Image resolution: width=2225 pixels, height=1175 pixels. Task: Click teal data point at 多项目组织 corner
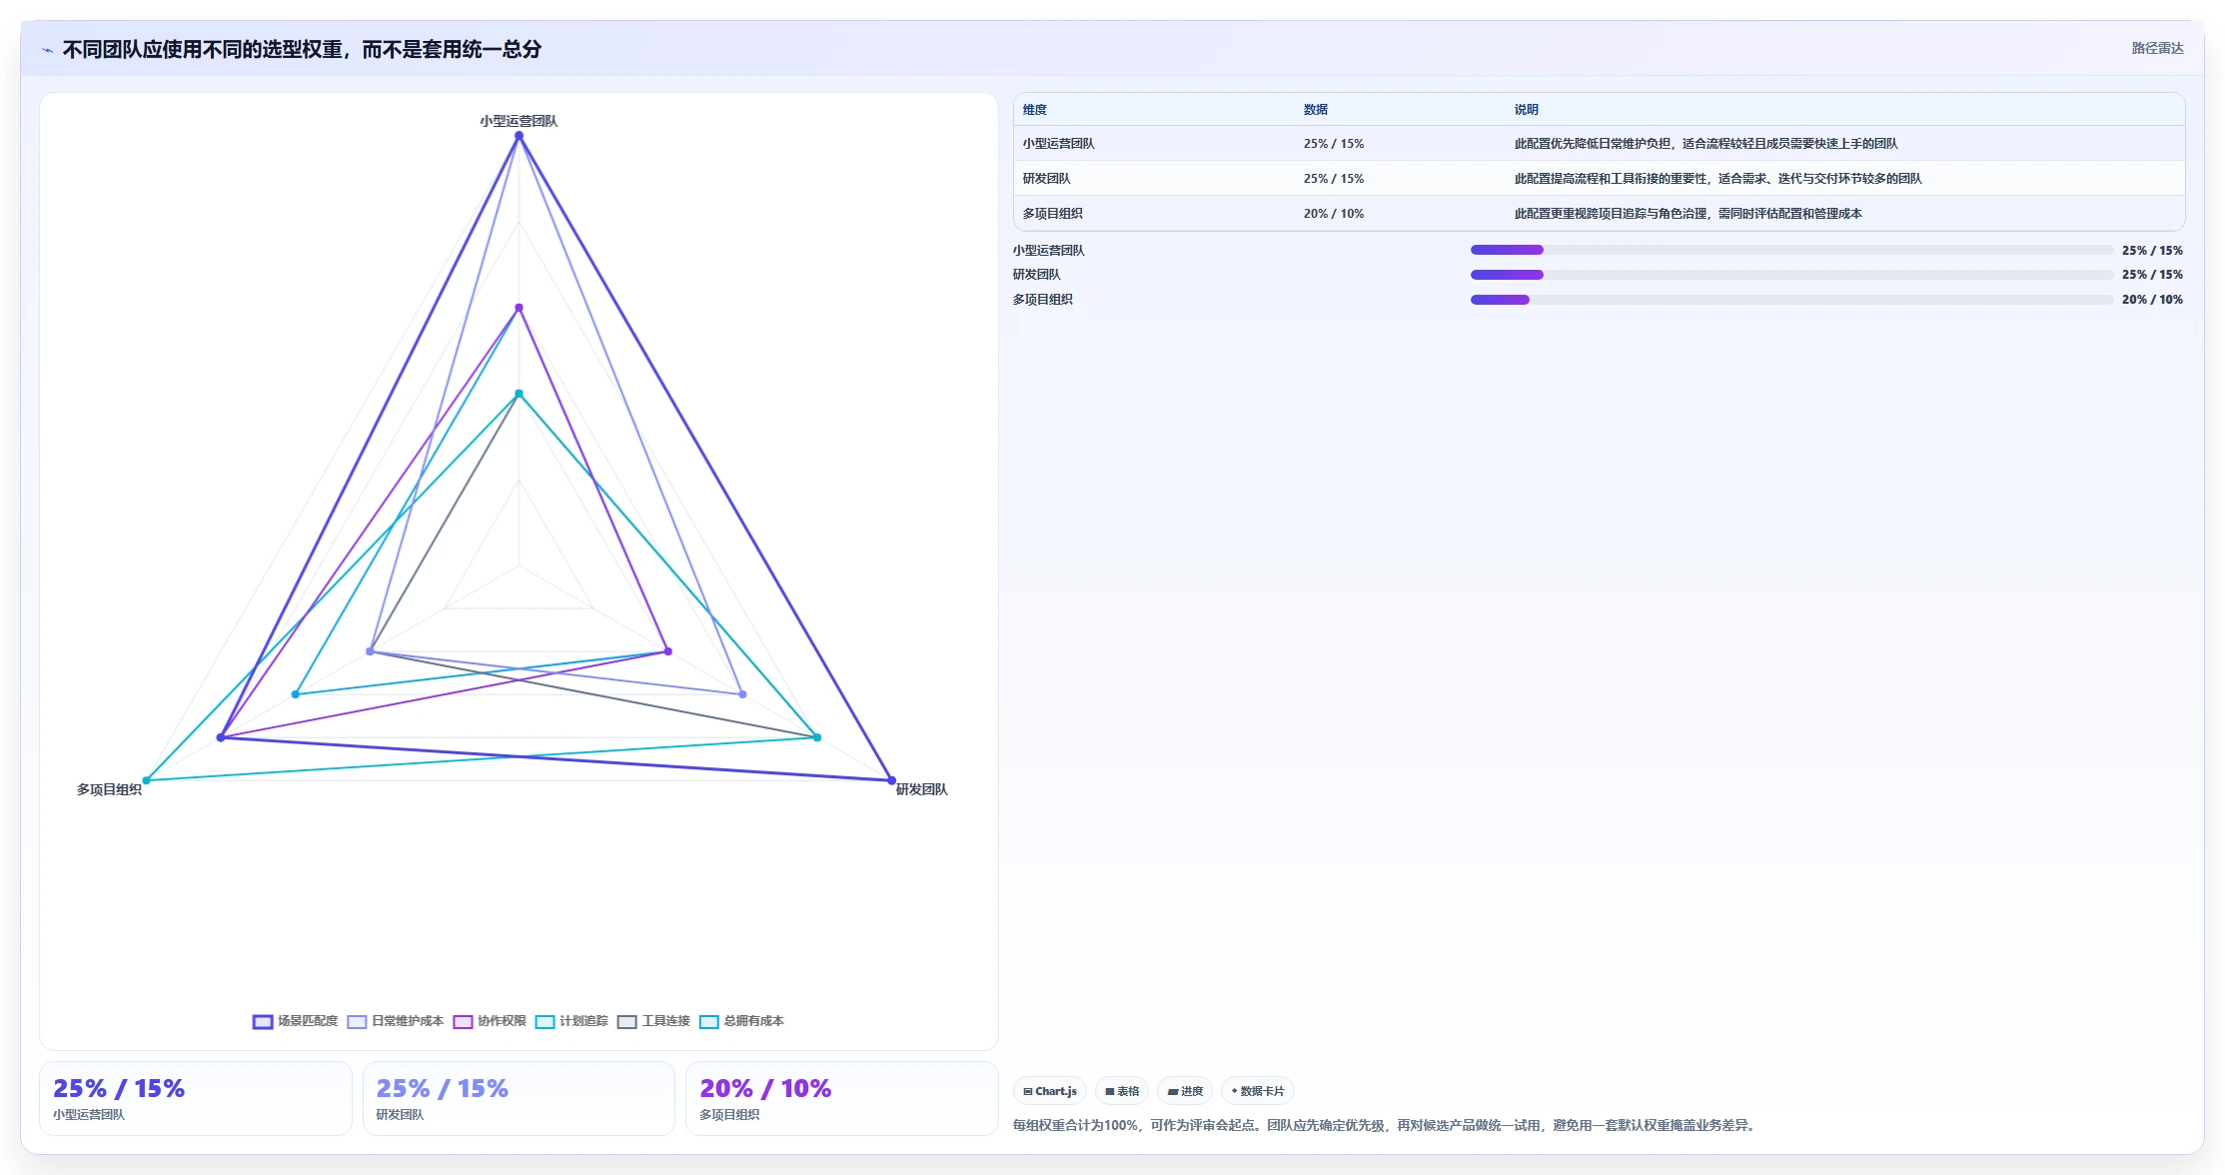coord(146,780)
